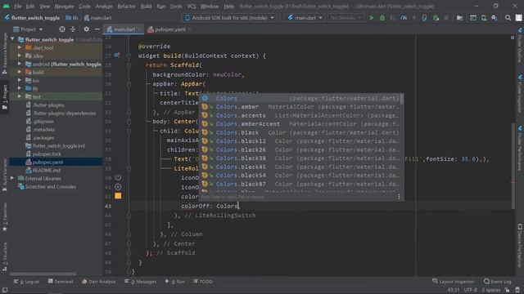524x294 pixels.
Task: Open the Terminal tool window
Action: (61, 282)
